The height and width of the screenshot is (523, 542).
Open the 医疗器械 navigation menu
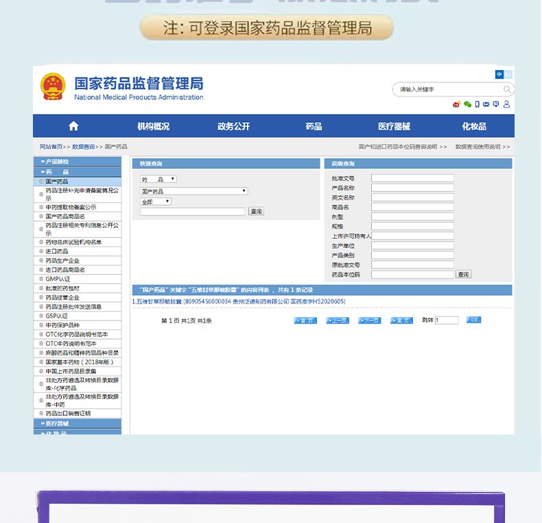[x=394, y=126]
